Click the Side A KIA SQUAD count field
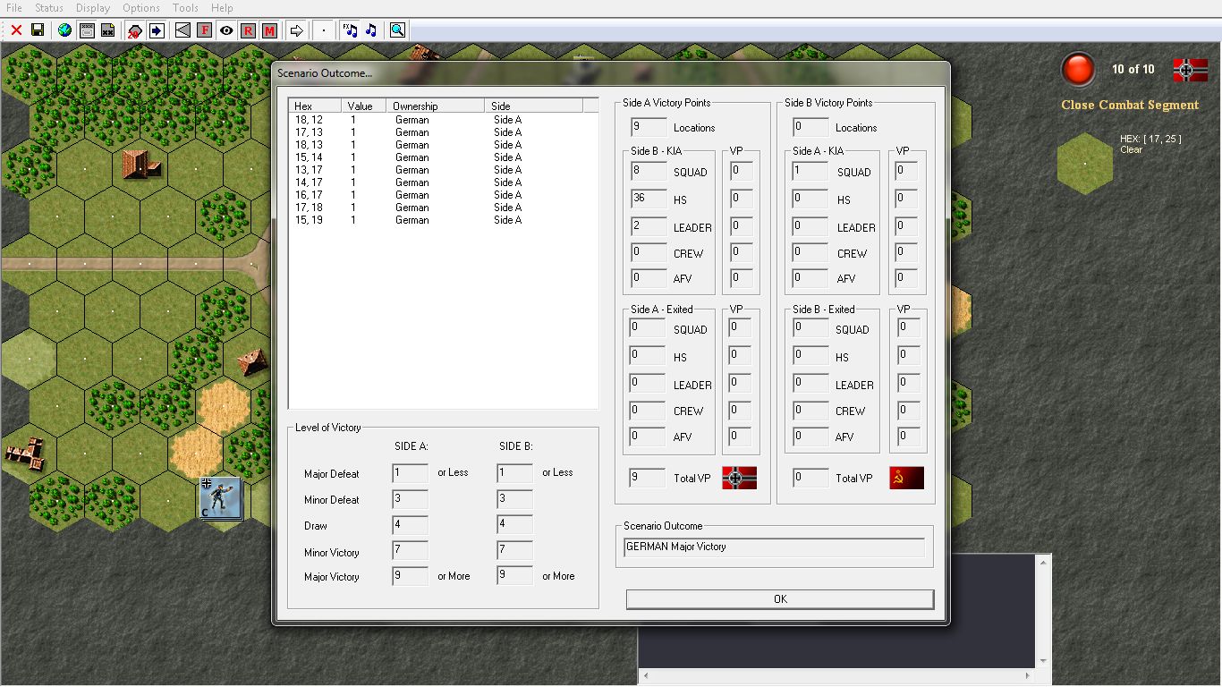This screenshot has width=1222, height=687. click(810, 172)
